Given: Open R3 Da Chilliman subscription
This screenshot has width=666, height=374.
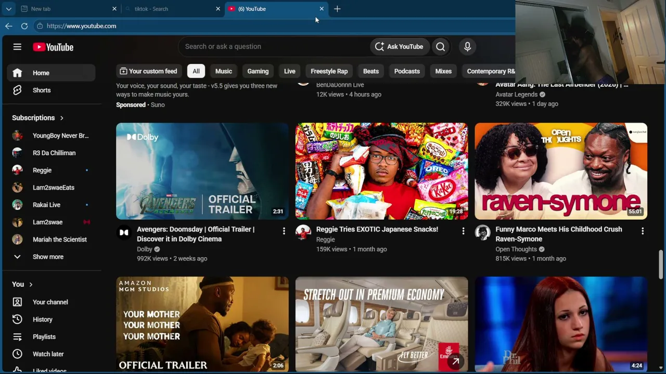Looking at the screenshot, I should (x=51, y=153).
